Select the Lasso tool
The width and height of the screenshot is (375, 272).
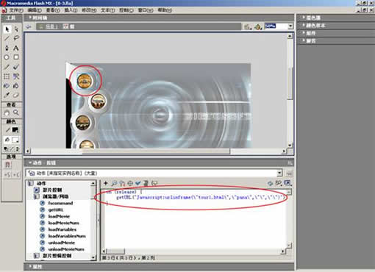(16, 38)
